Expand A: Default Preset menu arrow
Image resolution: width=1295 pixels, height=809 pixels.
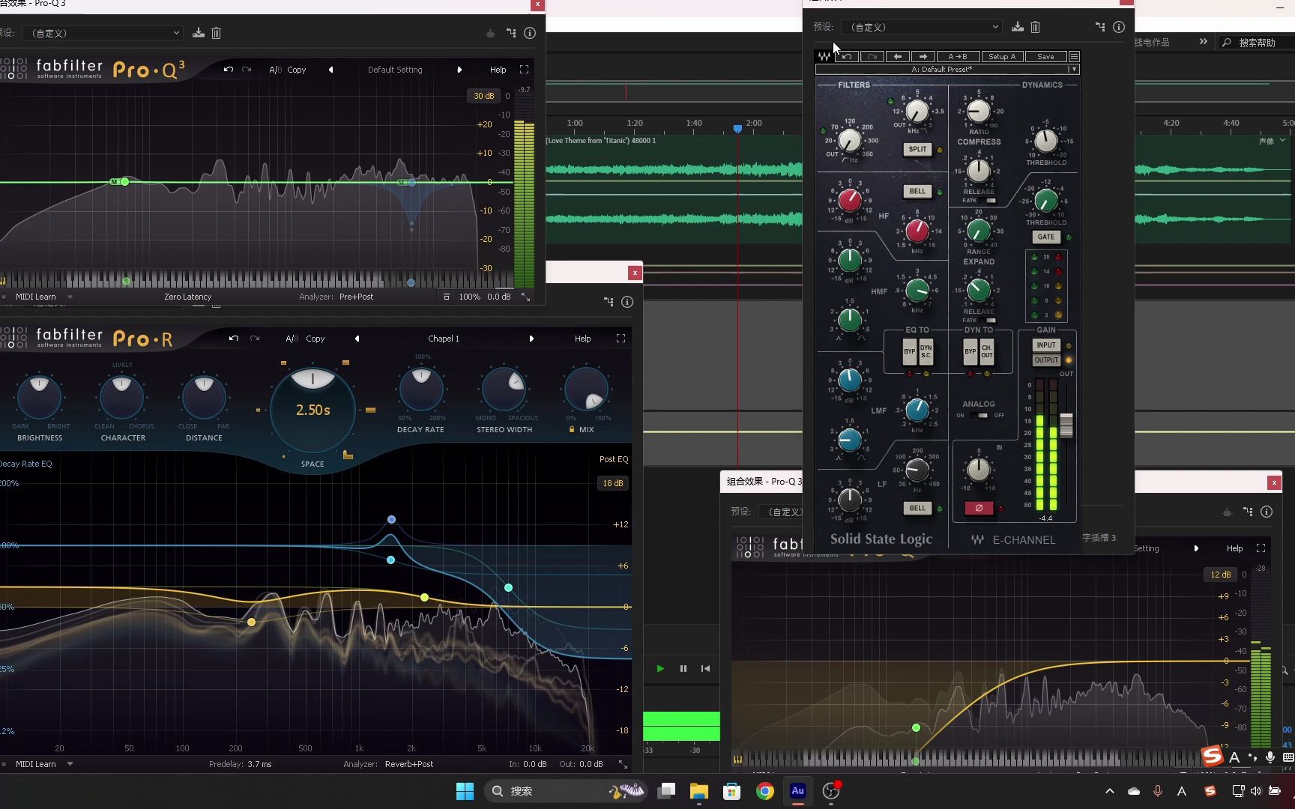[1074, 69]
